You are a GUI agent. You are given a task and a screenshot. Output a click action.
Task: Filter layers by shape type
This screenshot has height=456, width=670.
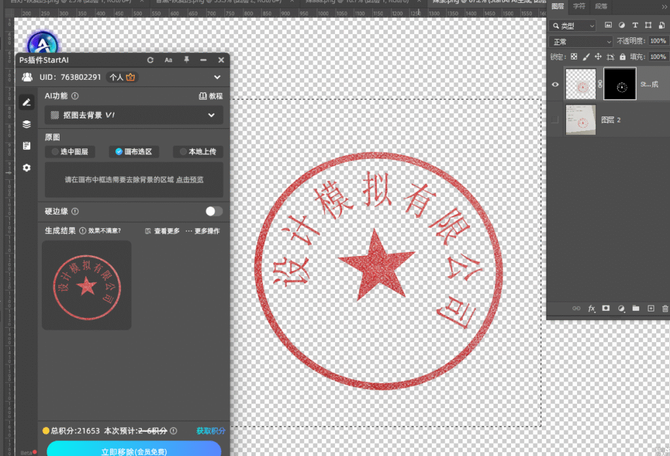(648, 26)
